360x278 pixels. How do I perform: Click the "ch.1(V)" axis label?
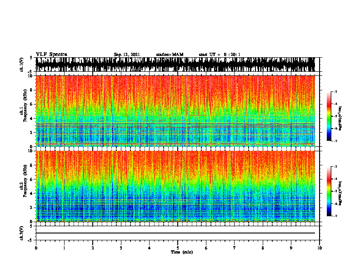(x=22, y=65)
